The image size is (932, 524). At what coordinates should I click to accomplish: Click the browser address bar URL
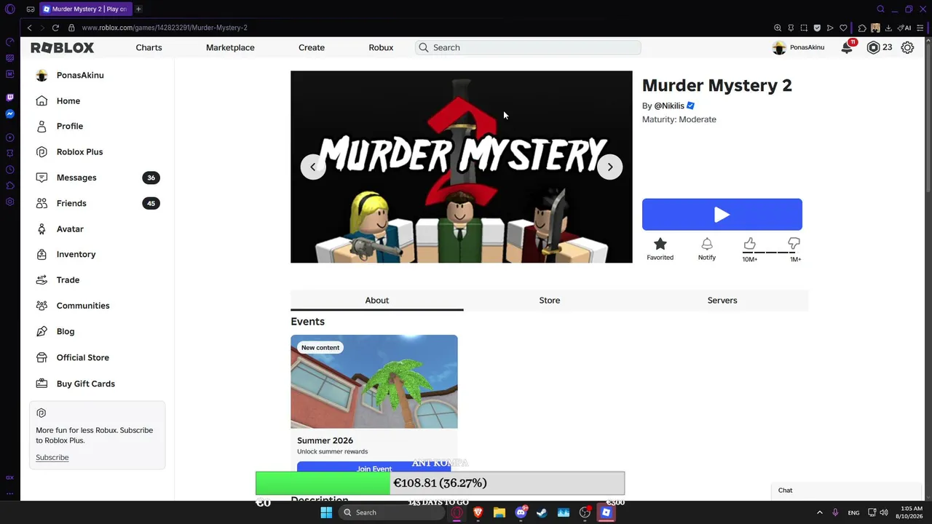[x=165, y=28]
